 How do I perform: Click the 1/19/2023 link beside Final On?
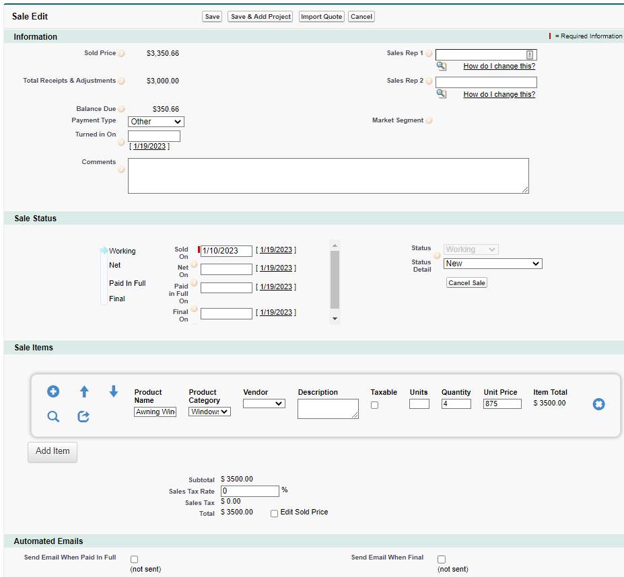tap(276, 313)
